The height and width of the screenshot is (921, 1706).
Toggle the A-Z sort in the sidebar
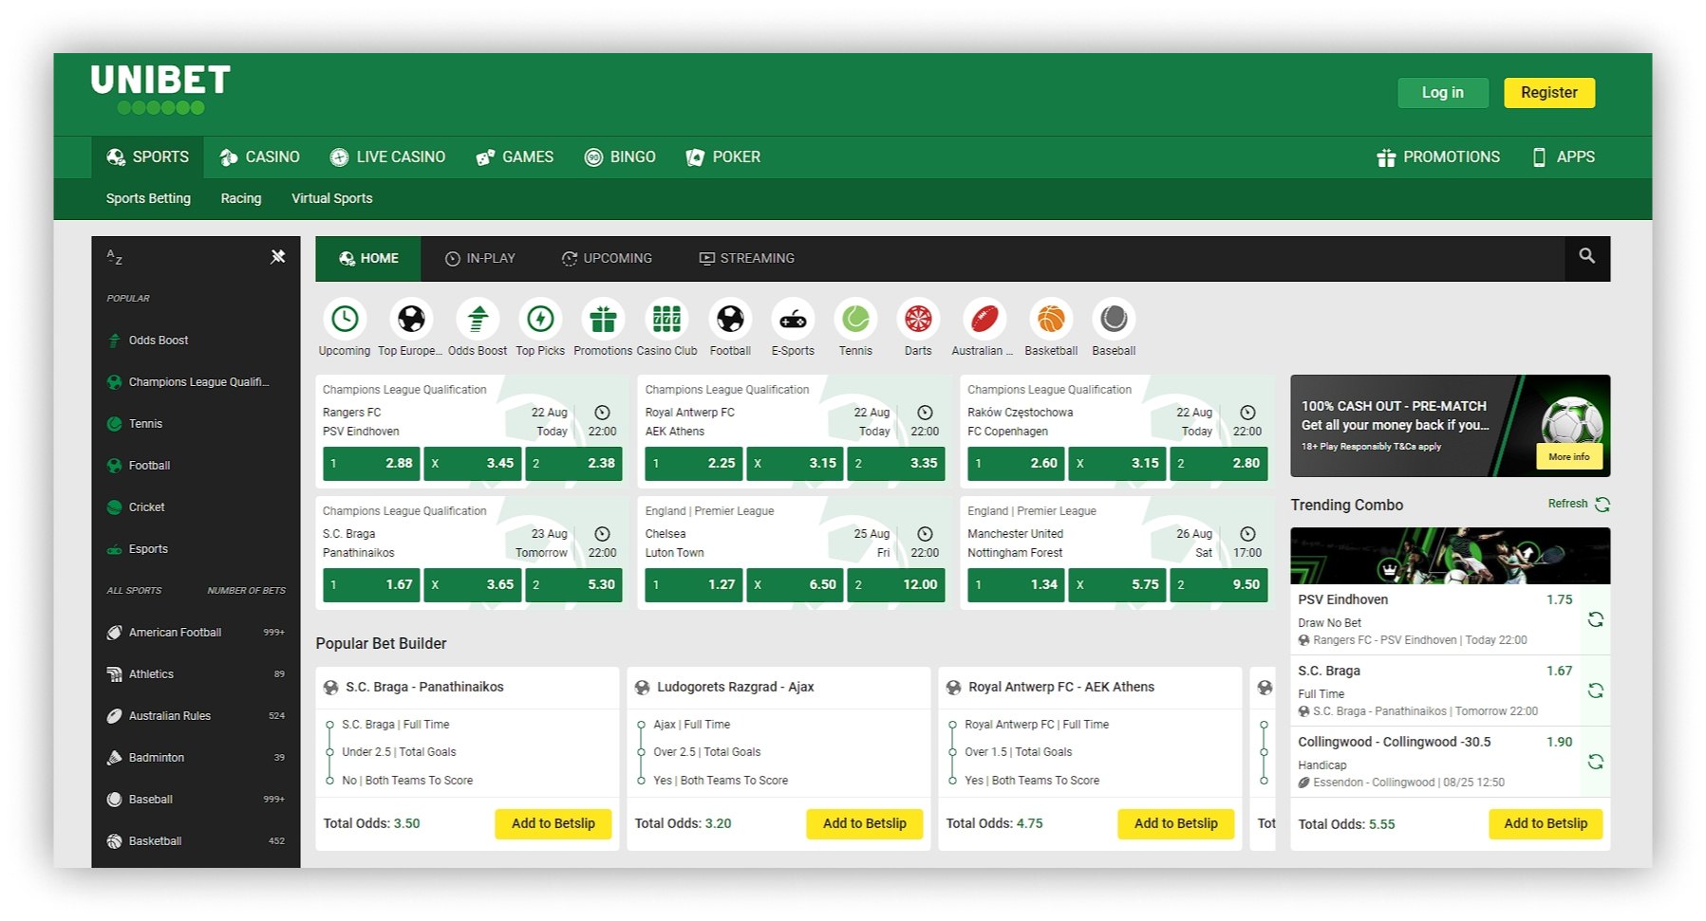click(115, 257)
